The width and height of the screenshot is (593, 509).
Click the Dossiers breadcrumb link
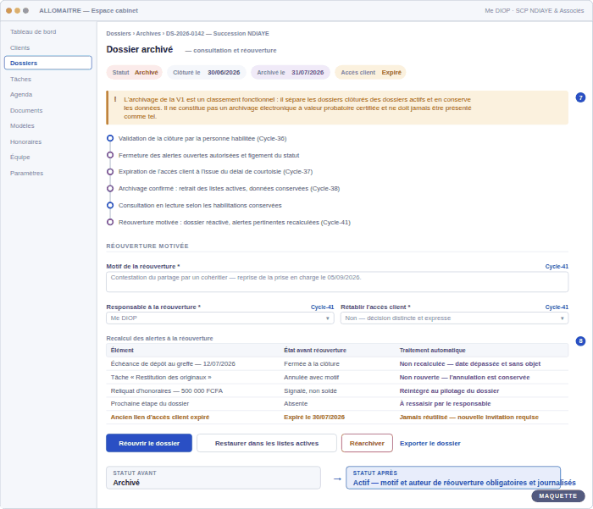(119, 34)
